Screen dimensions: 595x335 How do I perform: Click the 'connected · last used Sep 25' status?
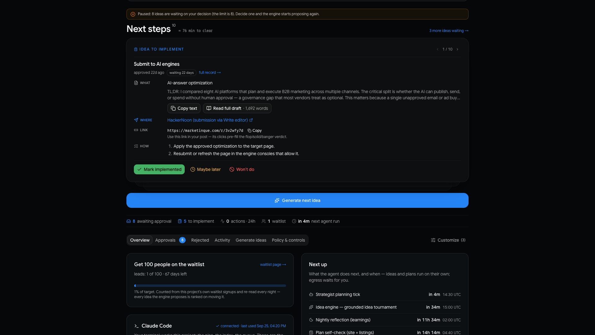251,326
